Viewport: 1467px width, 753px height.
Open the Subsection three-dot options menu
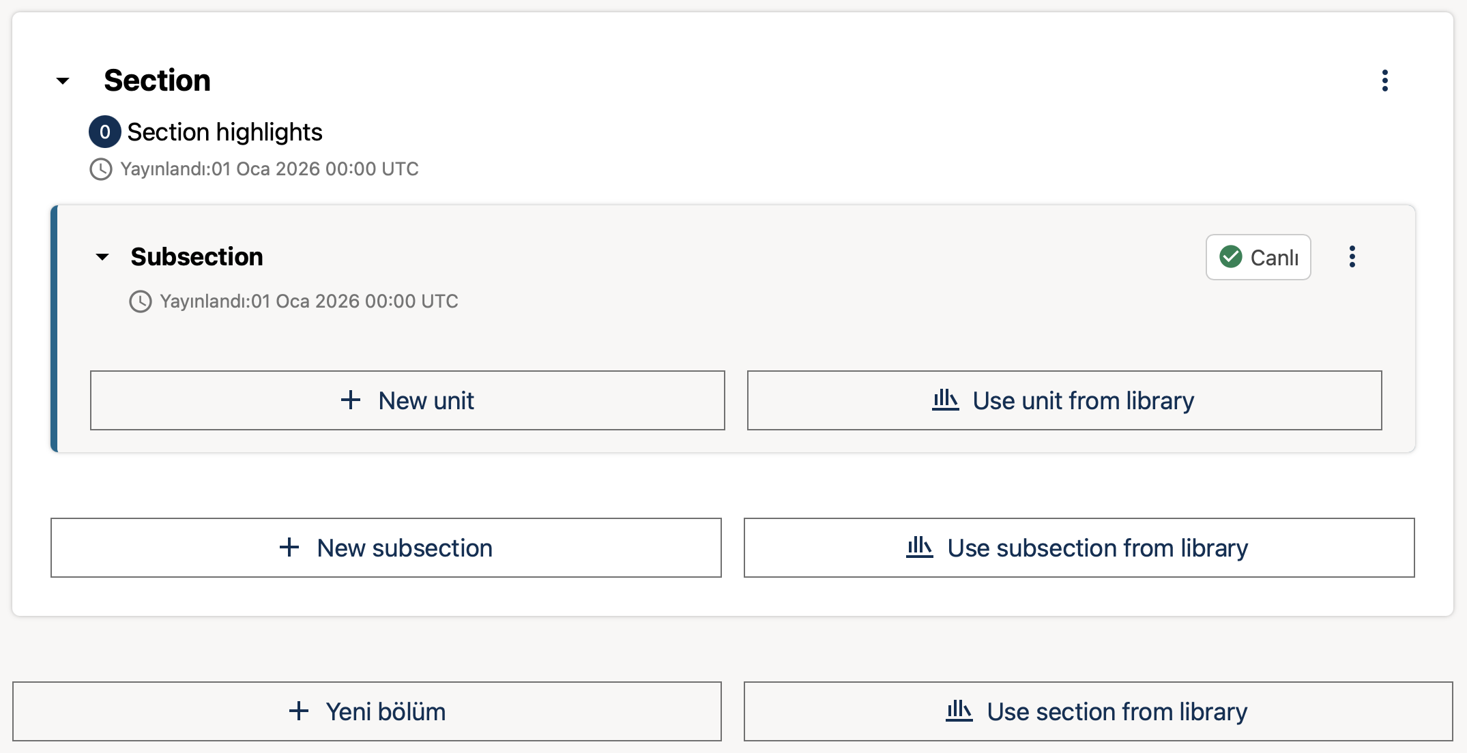pos(1352,257)
